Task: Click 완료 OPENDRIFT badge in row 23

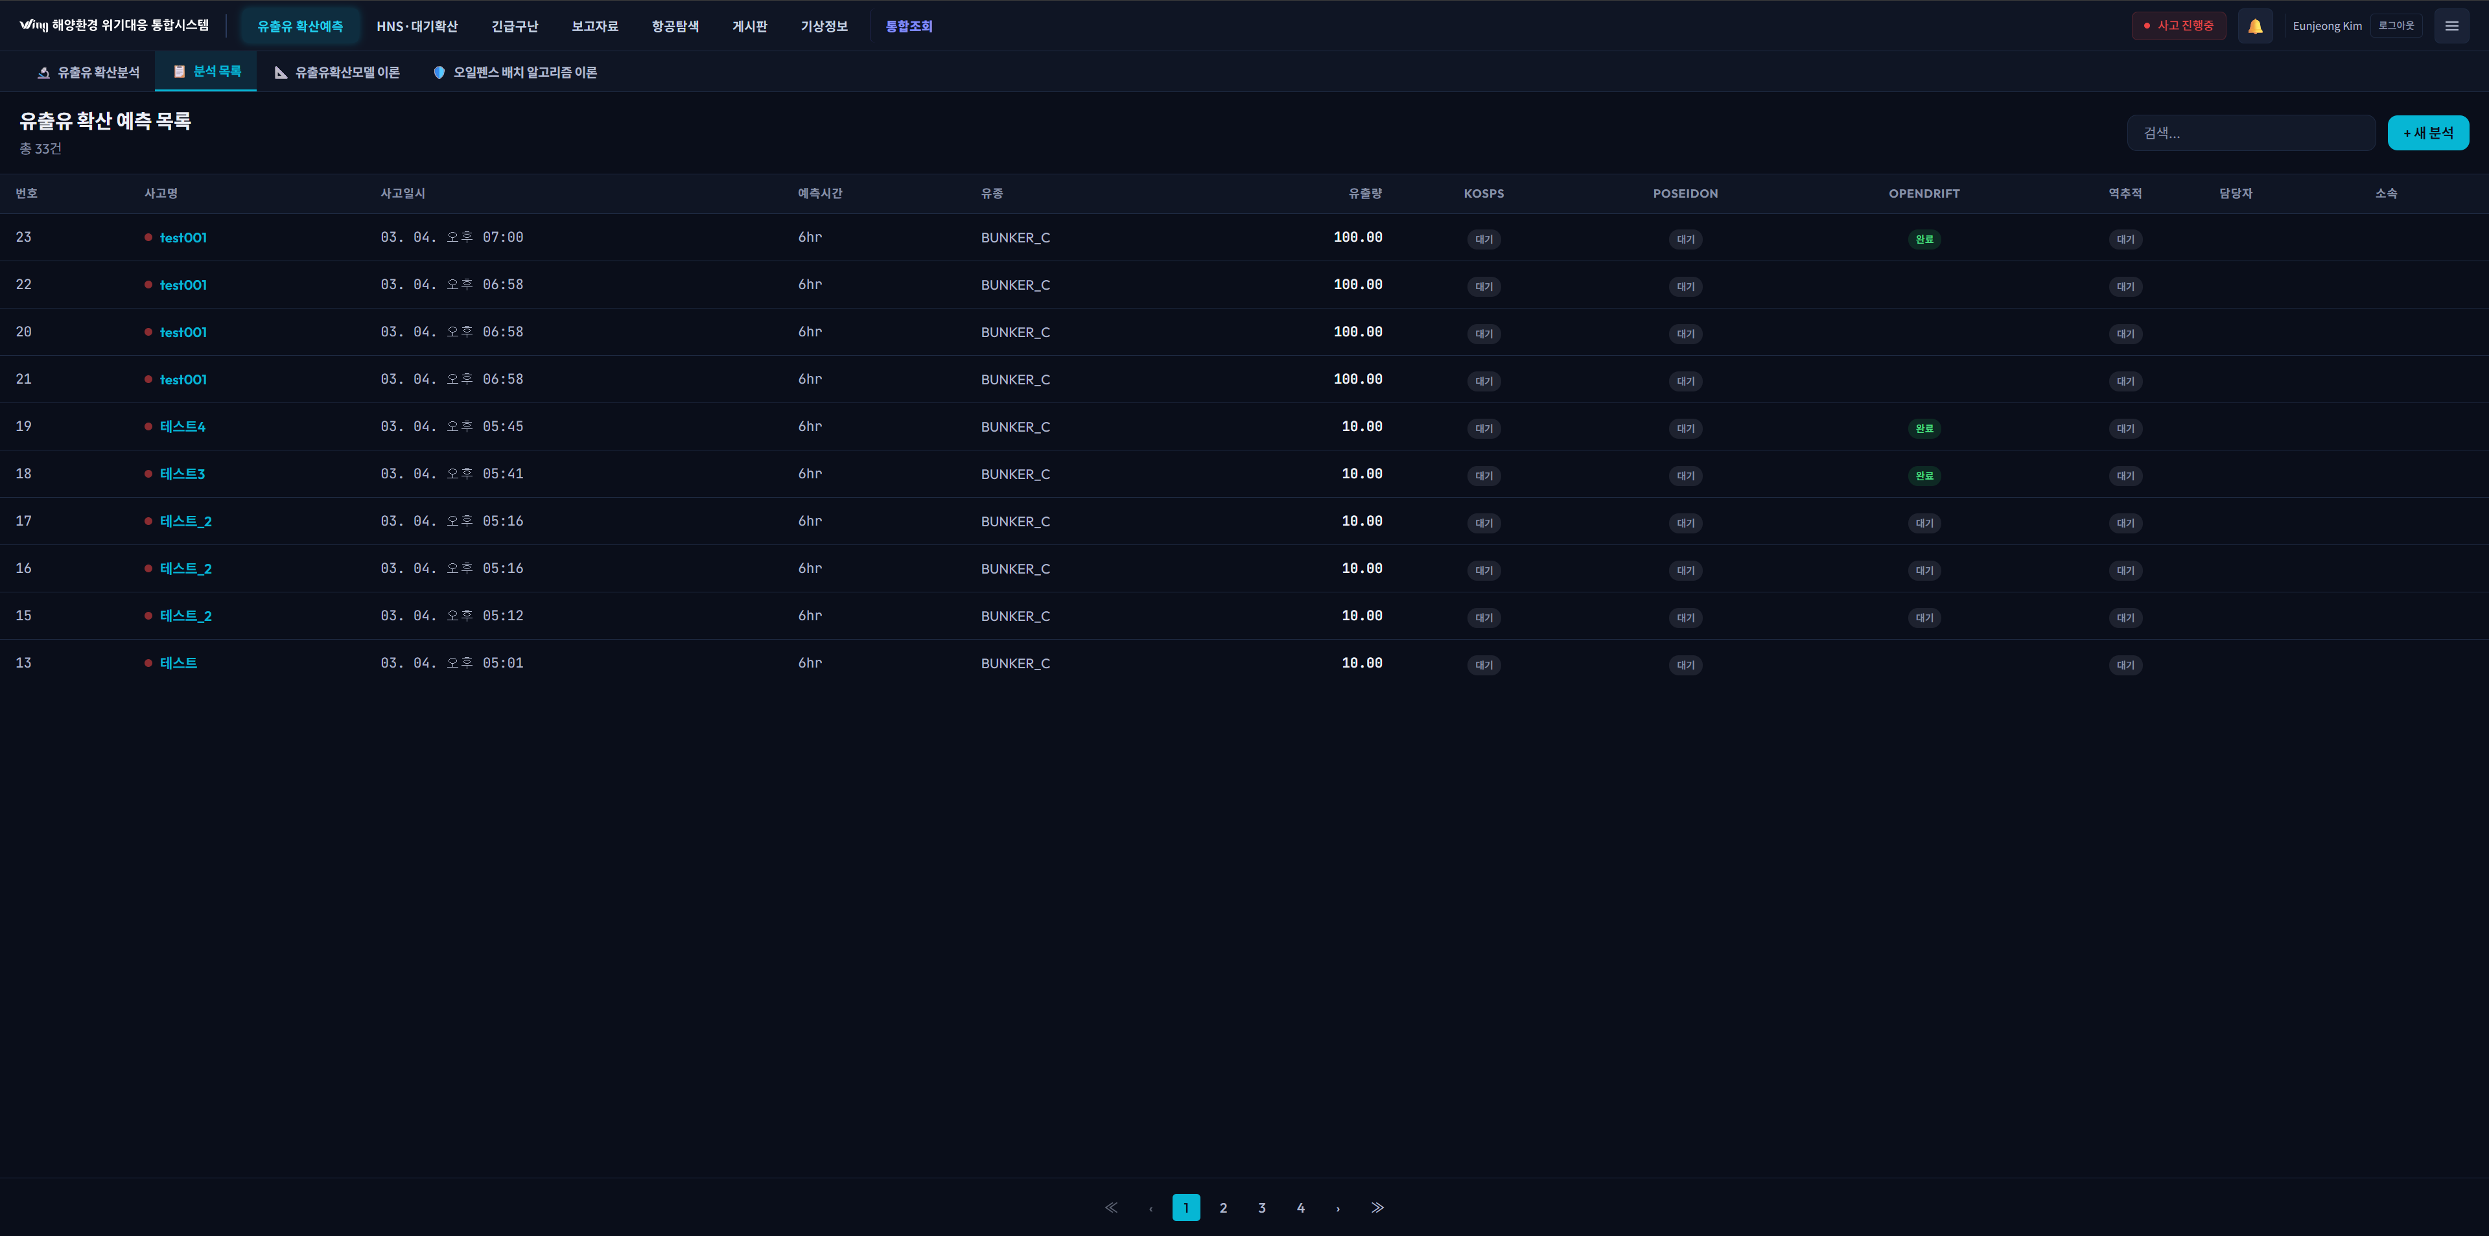Action: coord(1924,239)
